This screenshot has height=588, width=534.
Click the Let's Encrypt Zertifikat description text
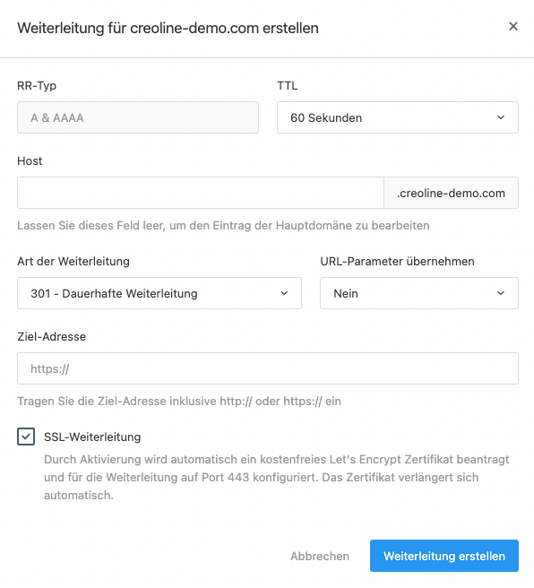(276, 477)
